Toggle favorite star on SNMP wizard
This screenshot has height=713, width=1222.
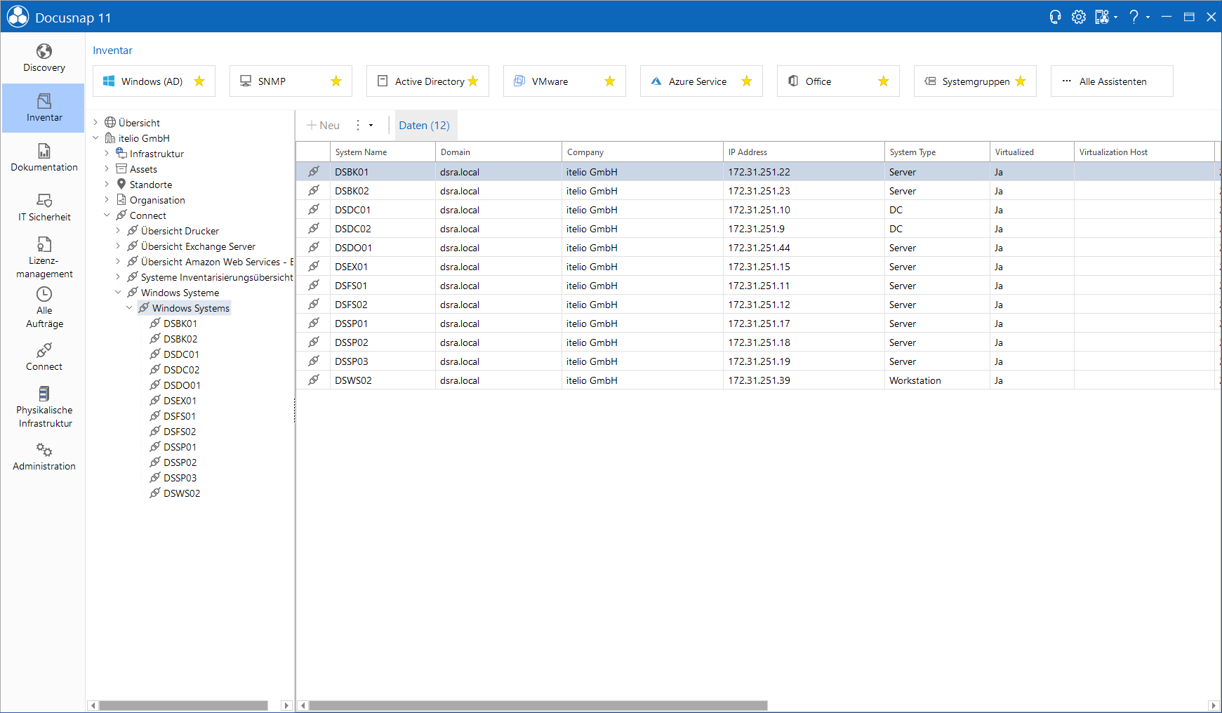coord(336,81)
